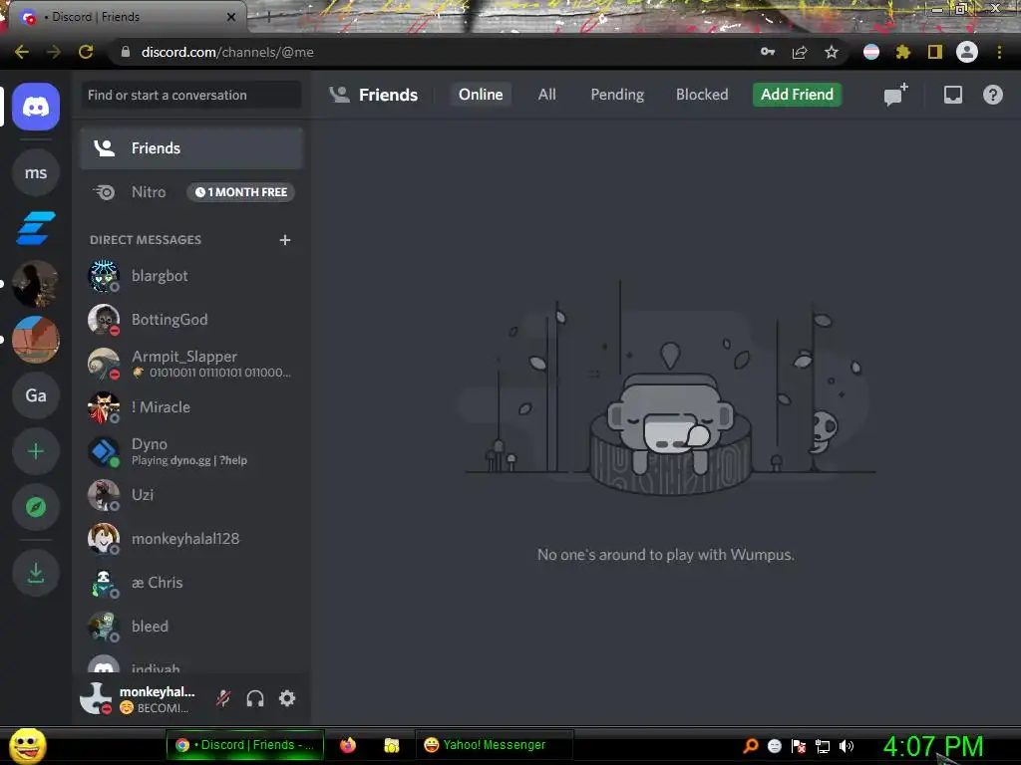Open the 'ms' server

pyautogui.click(x=36, y=173)
